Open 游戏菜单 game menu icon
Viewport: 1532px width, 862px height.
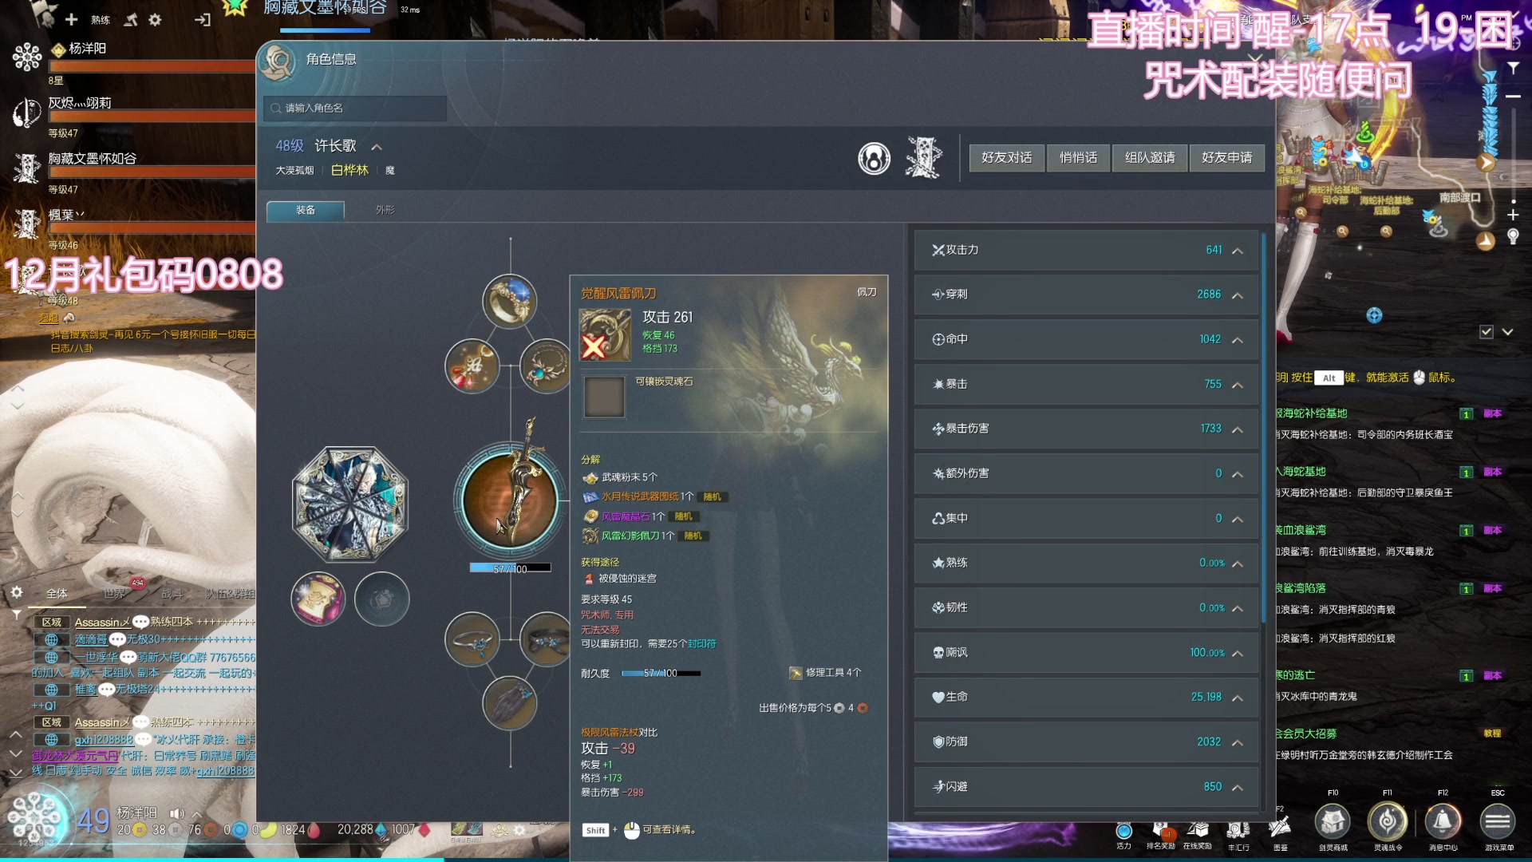1498,822
